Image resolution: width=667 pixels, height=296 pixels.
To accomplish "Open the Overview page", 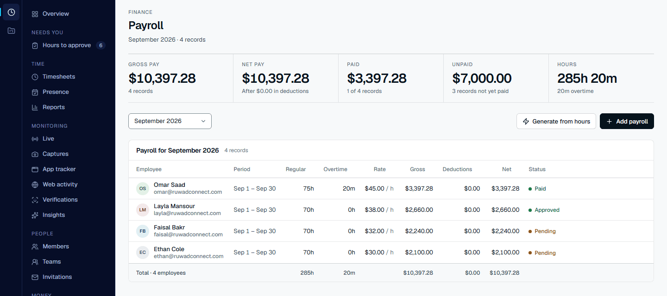I will pyautogui.click(x=69, y=14).
